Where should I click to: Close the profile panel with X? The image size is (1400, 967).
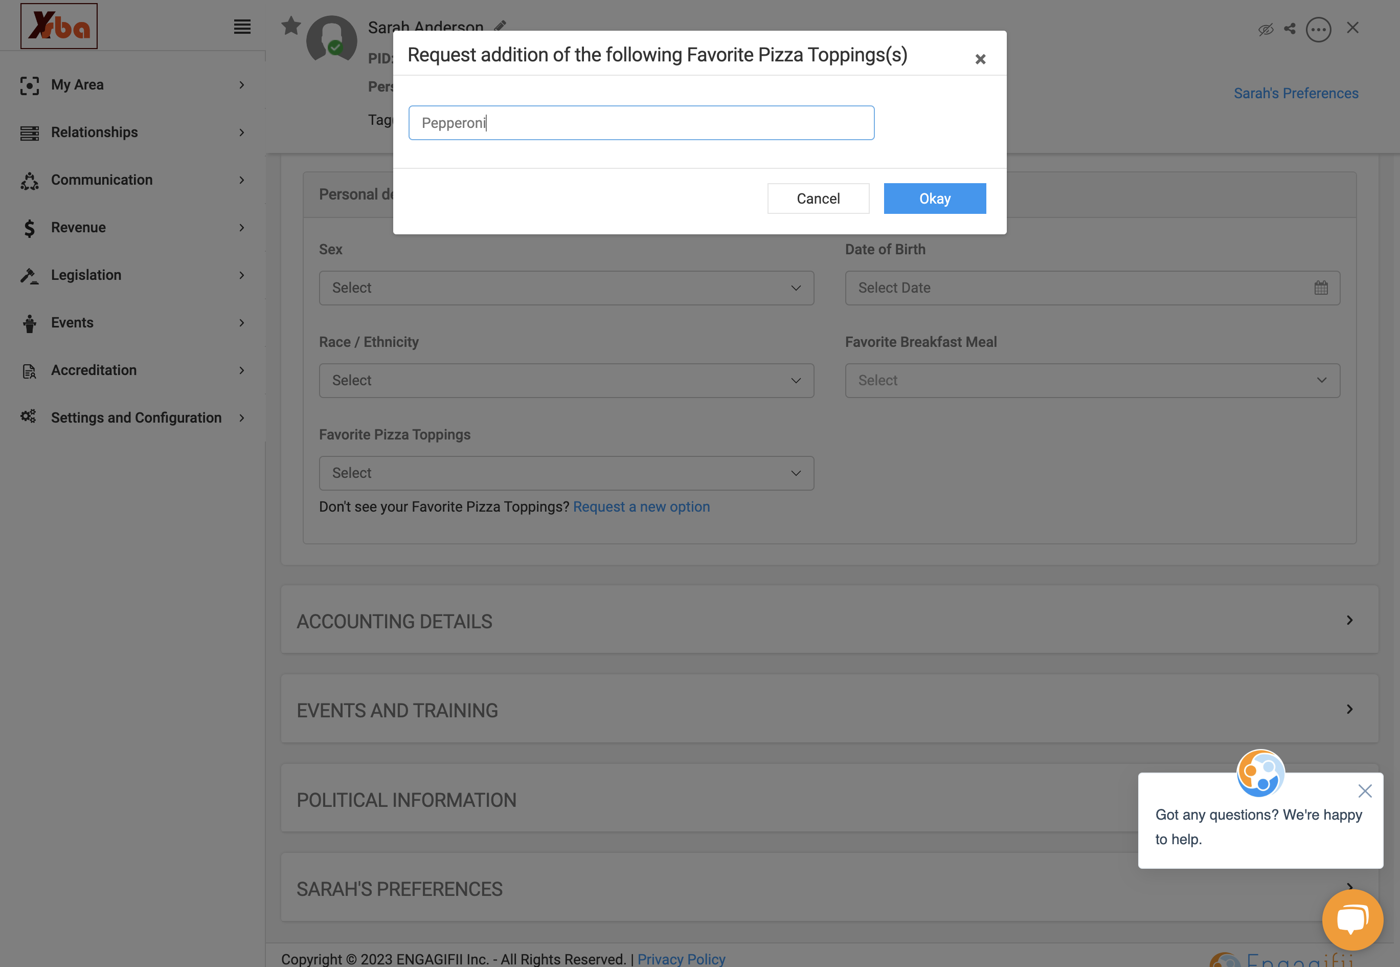click(x=1353, y=28)
